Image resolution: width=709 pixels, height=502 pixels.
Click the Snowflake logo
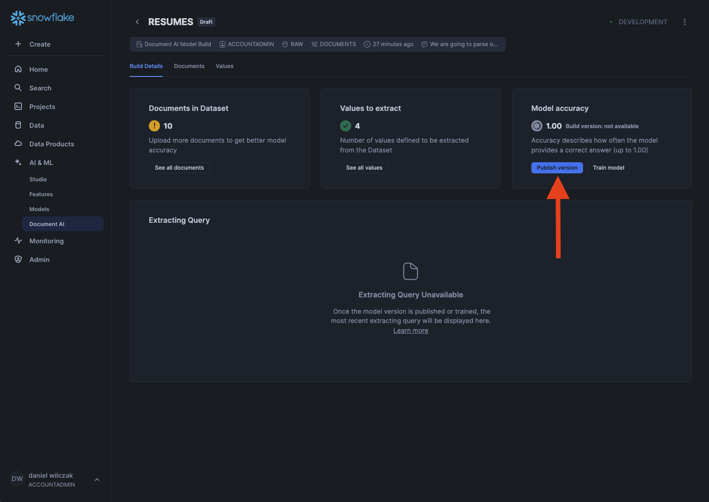pos(42,18)
